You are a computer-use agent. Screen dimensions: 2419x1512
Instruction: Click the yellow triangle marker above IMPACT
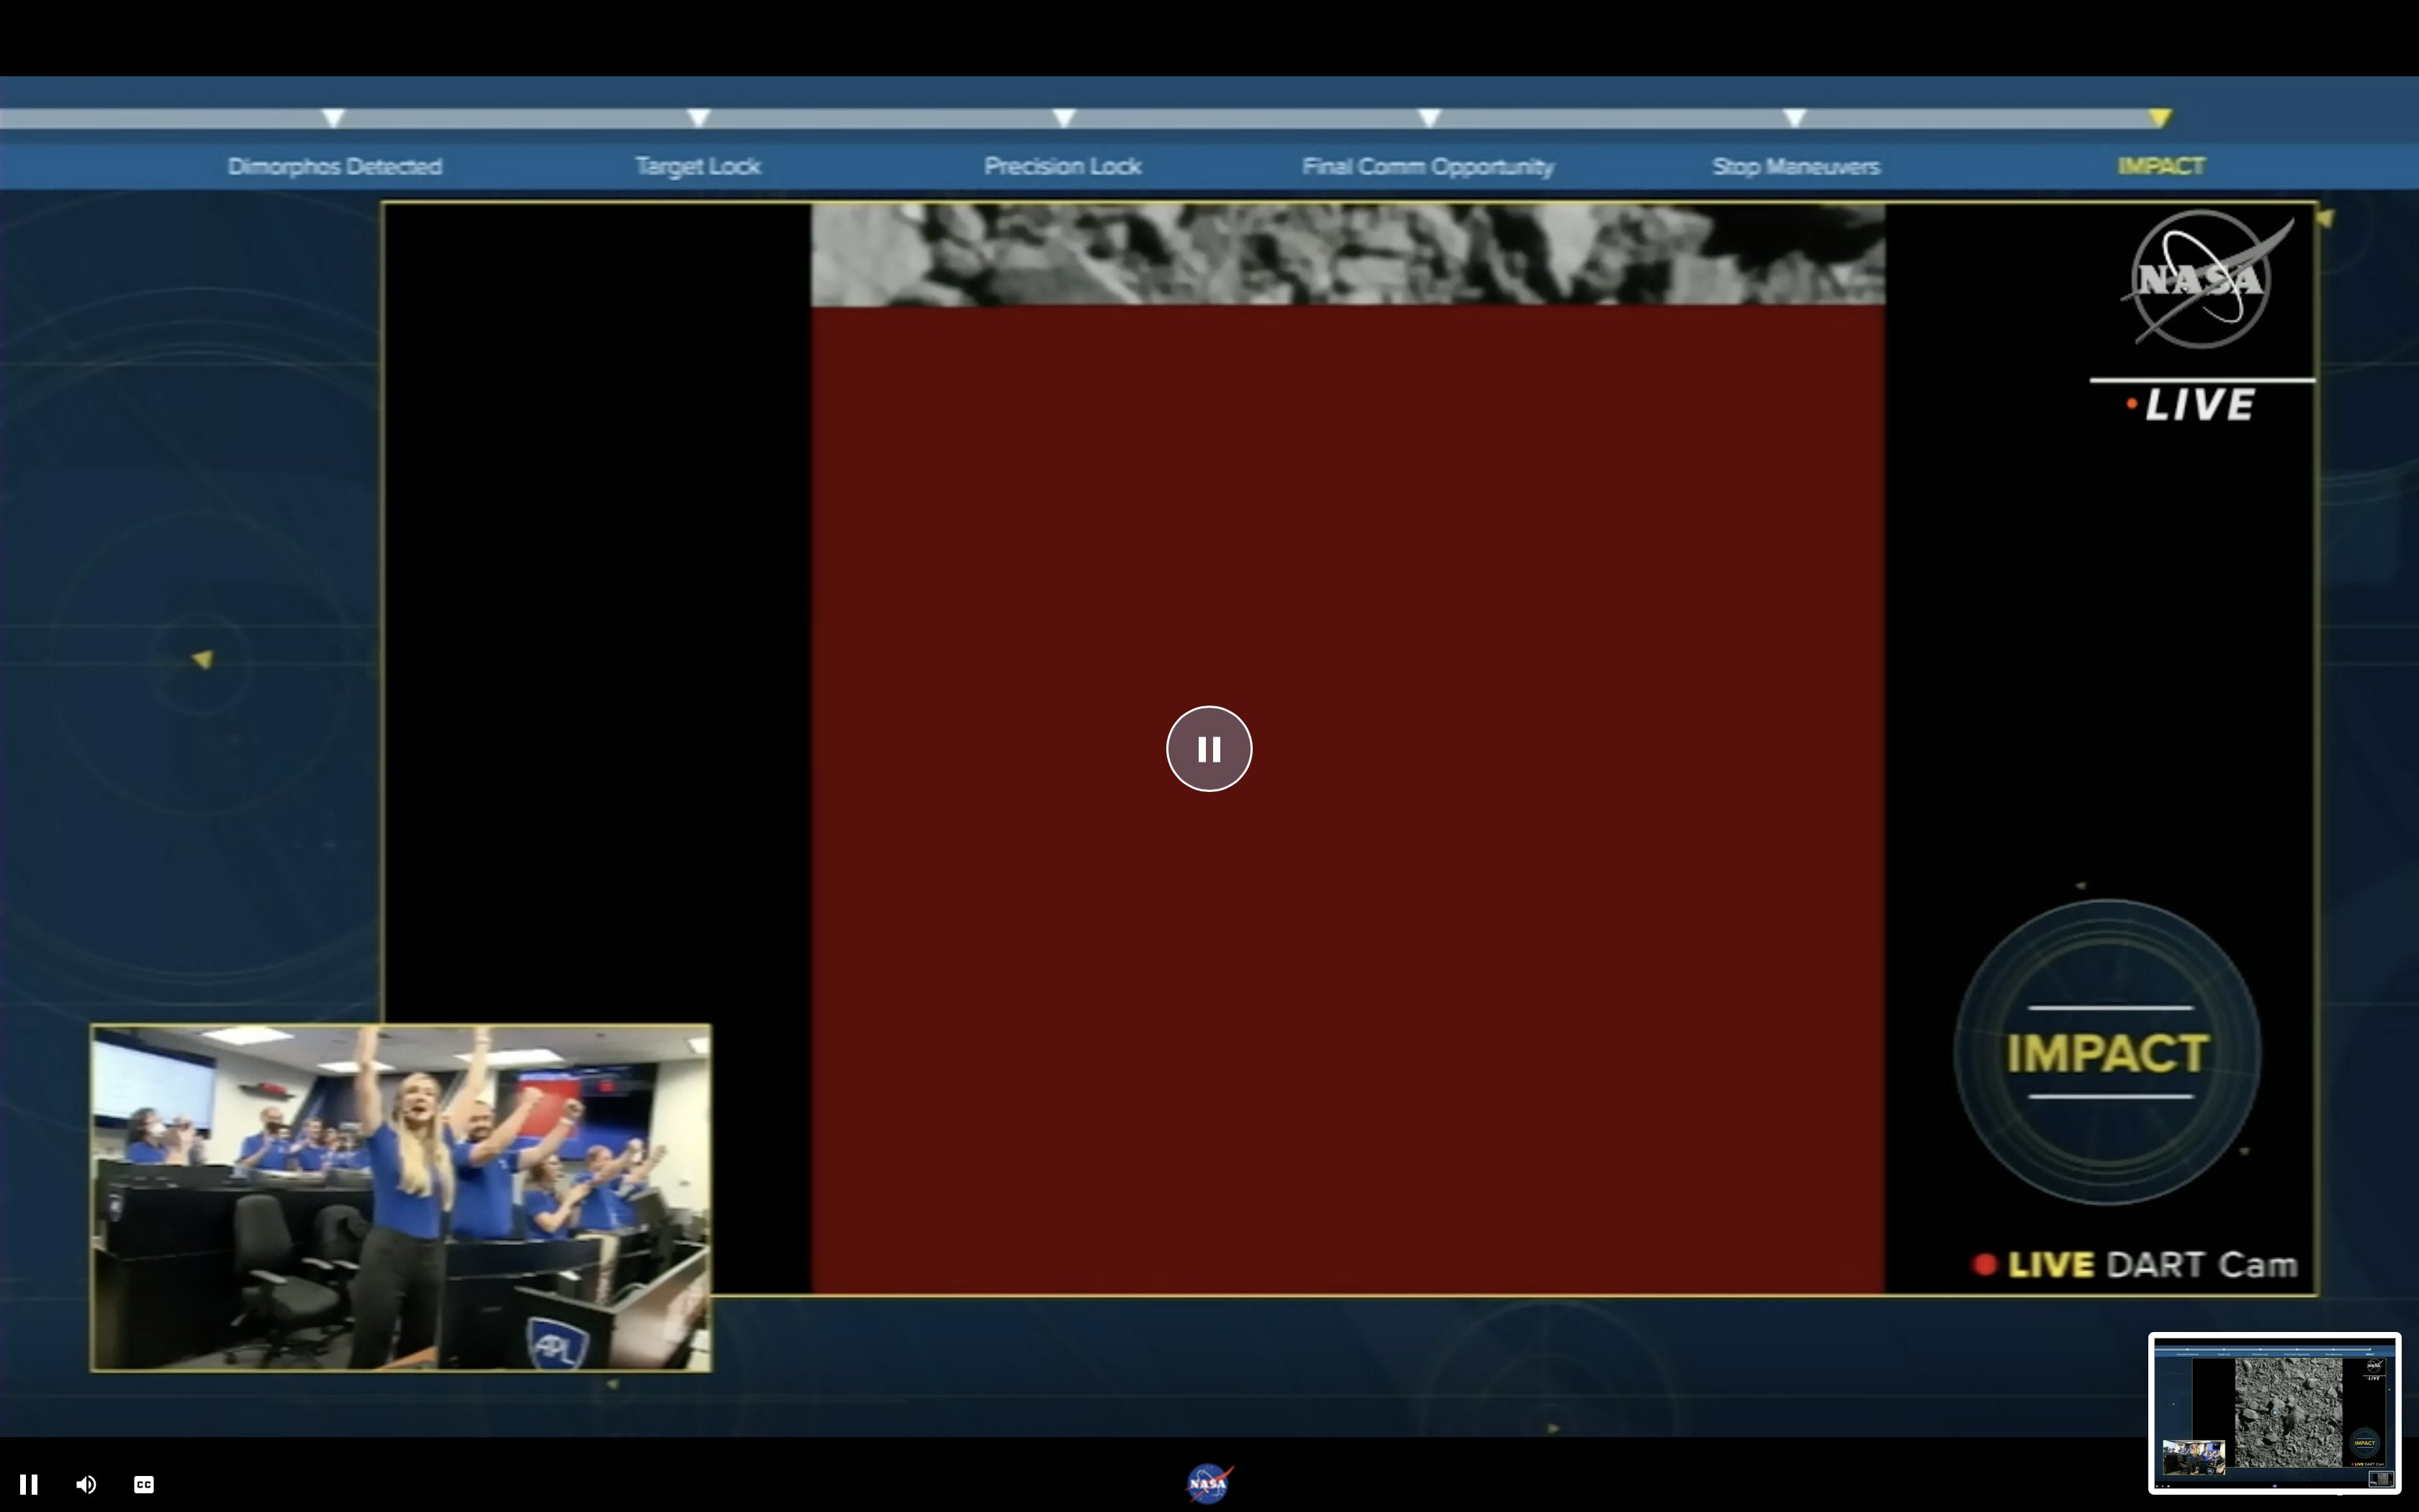pos(2160,118)
